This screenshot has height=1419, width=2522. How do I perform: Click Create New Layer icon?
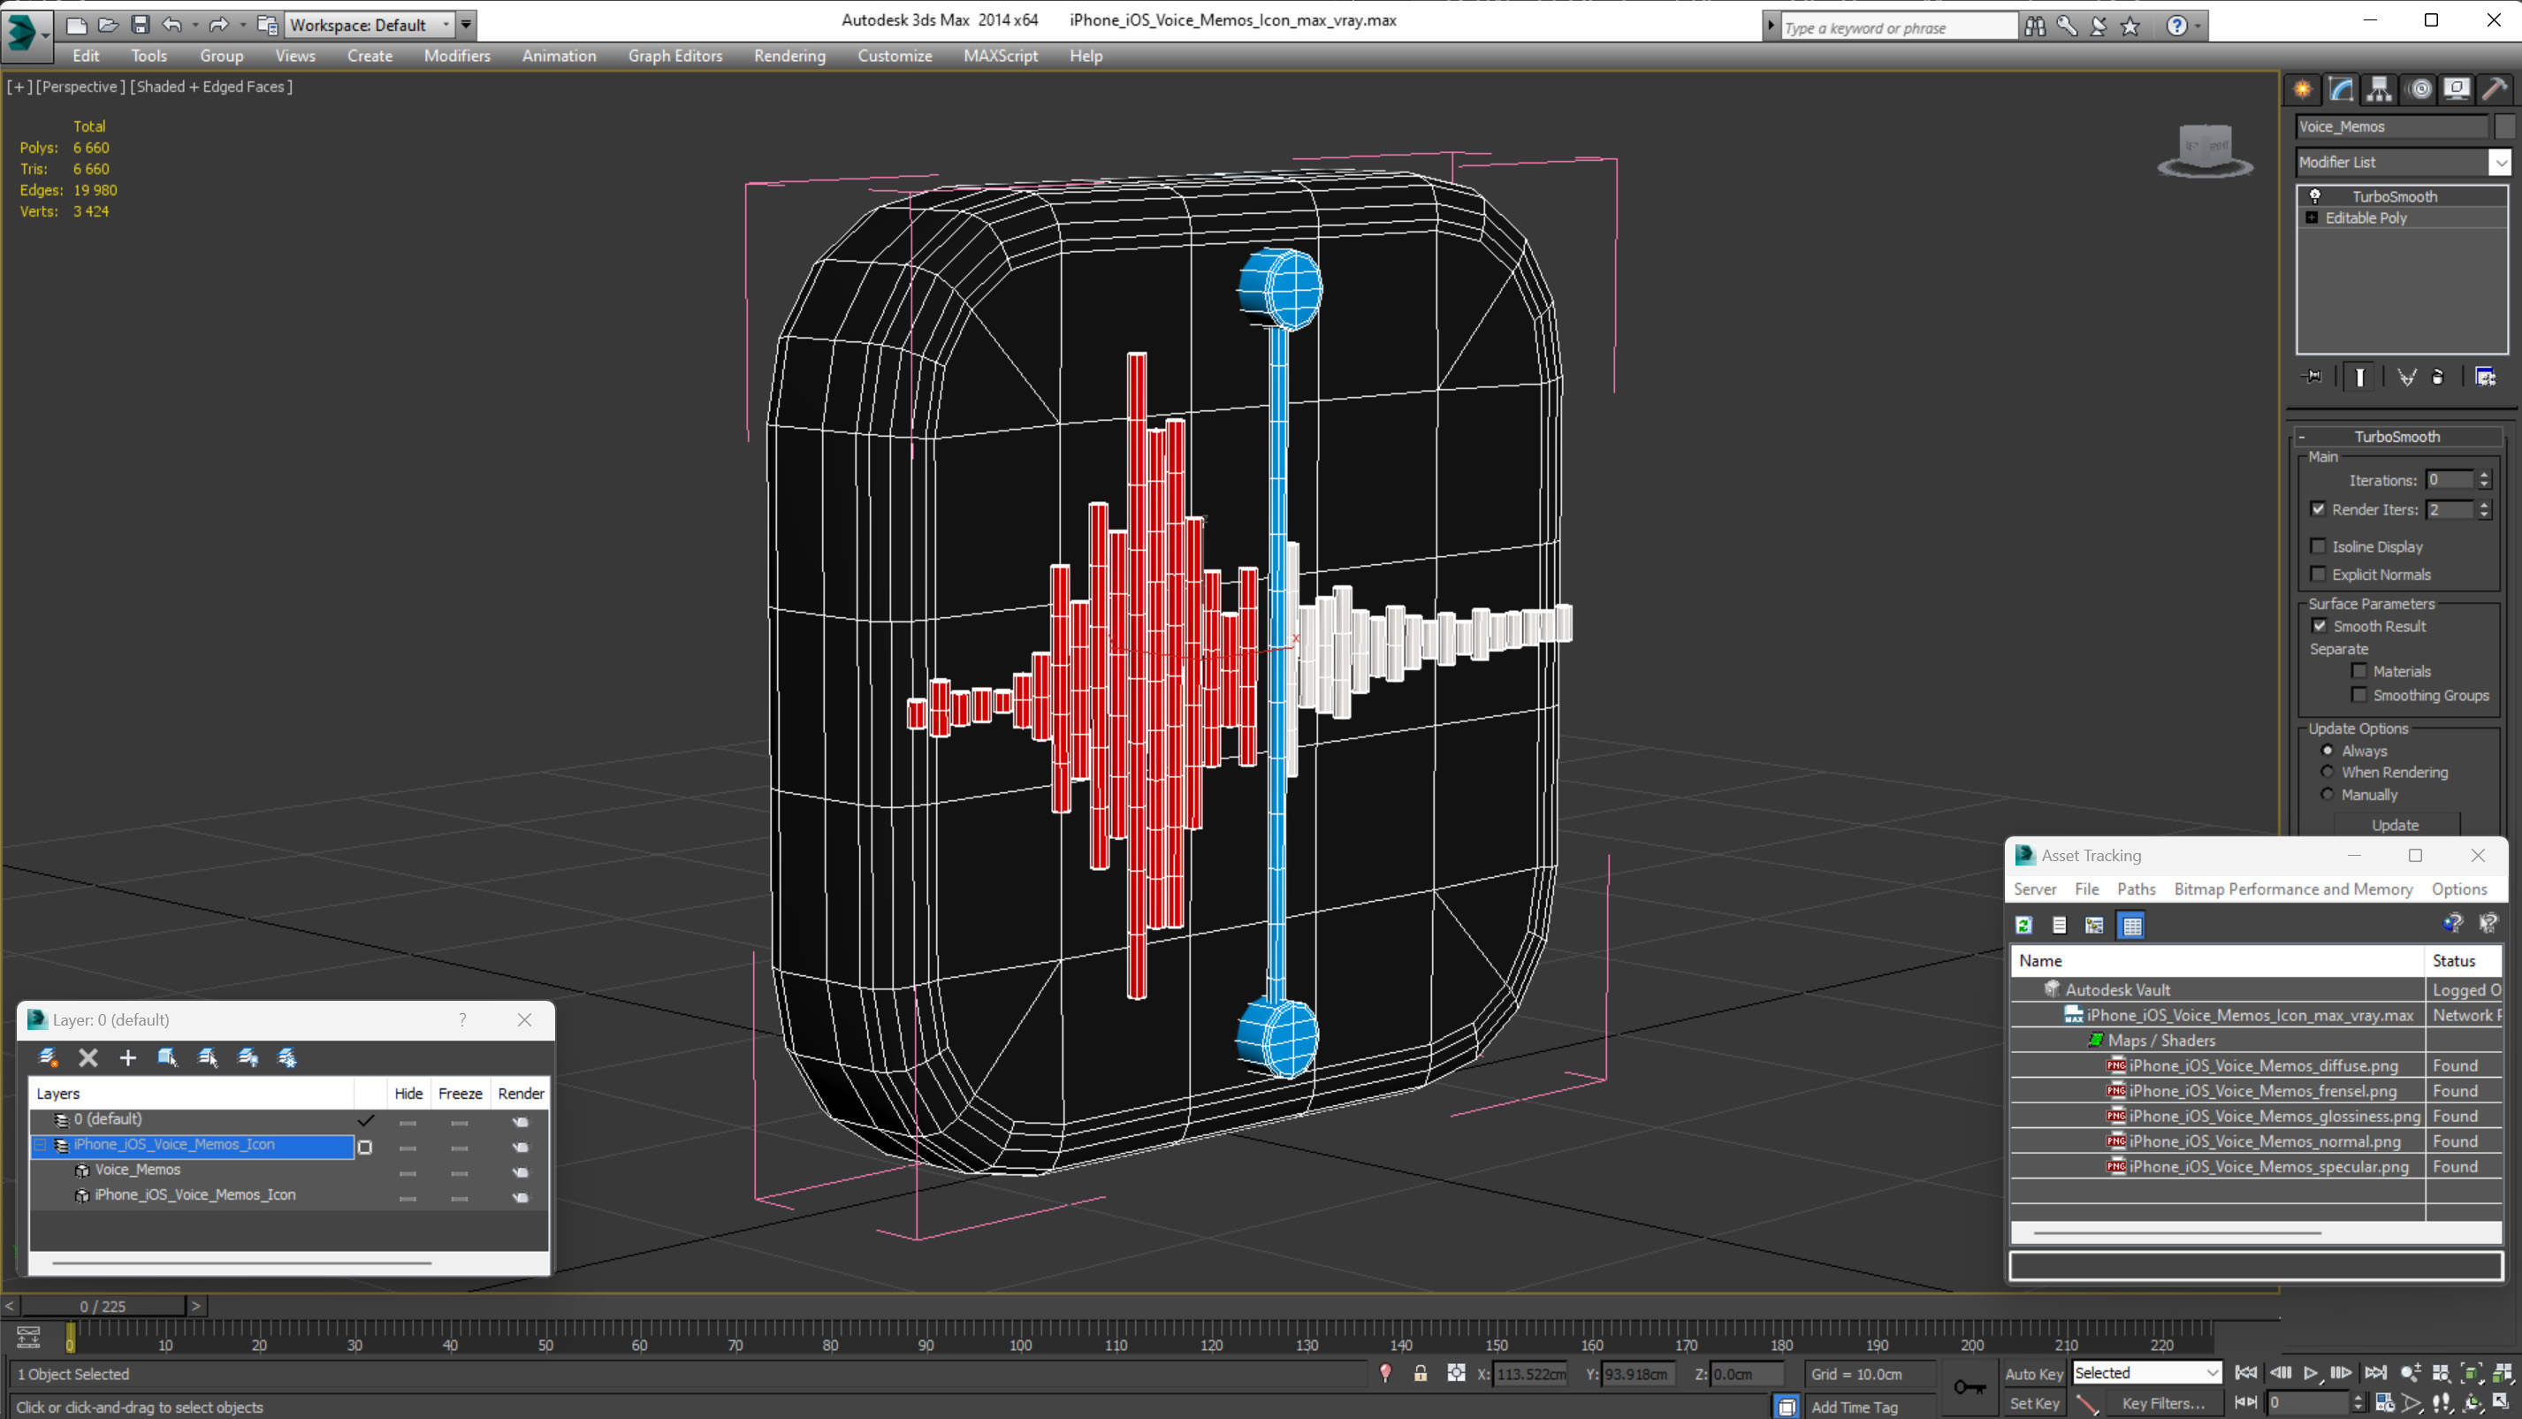pyautogui.click(x=47, y=1057)
